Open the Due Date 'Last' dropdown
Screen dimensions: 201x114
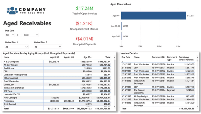(10, 35)
